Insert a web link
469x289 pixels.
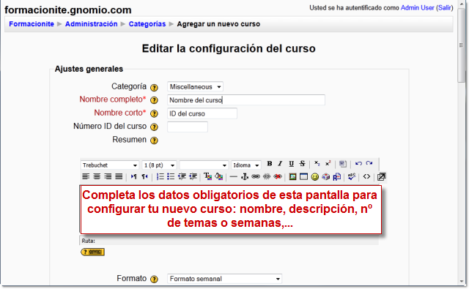(256, 176)
